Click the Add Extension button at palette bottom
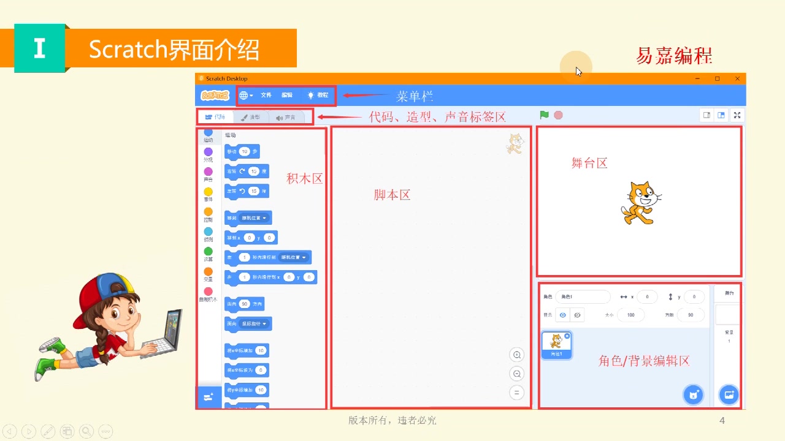The width and height of the screenshot is (785, 441). (x=209, y=398)
